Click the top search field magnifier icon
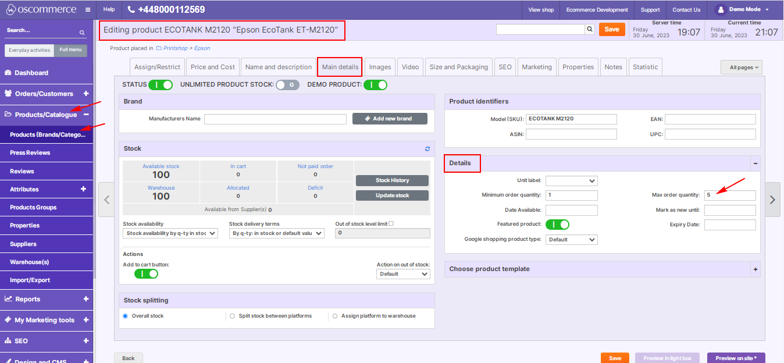784x363 pixels. point(590,29)
